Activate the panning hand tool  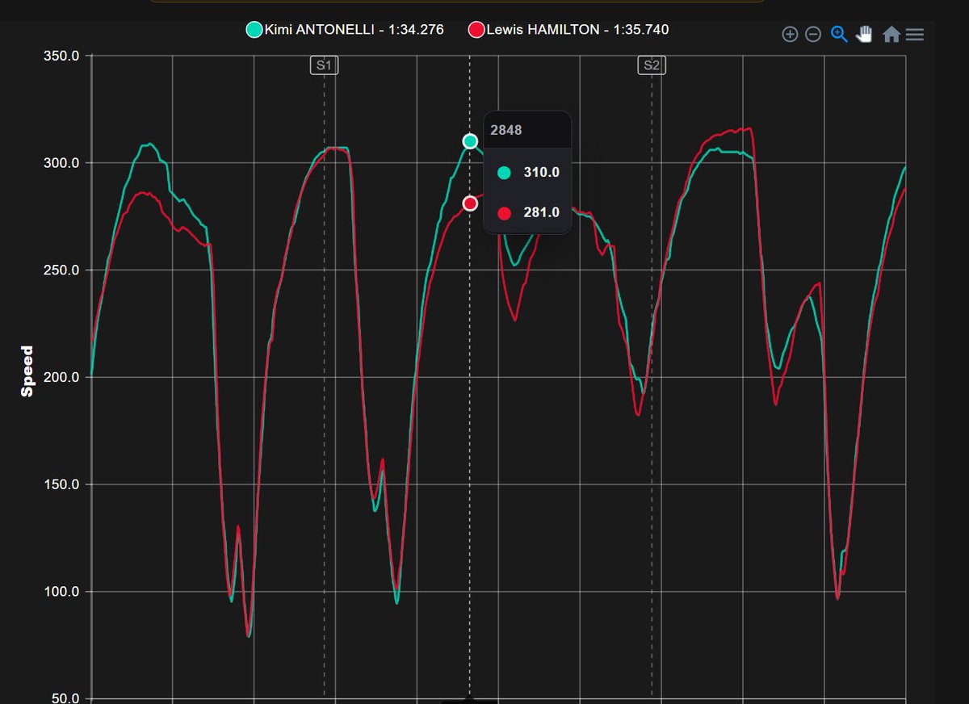(864, 34)
